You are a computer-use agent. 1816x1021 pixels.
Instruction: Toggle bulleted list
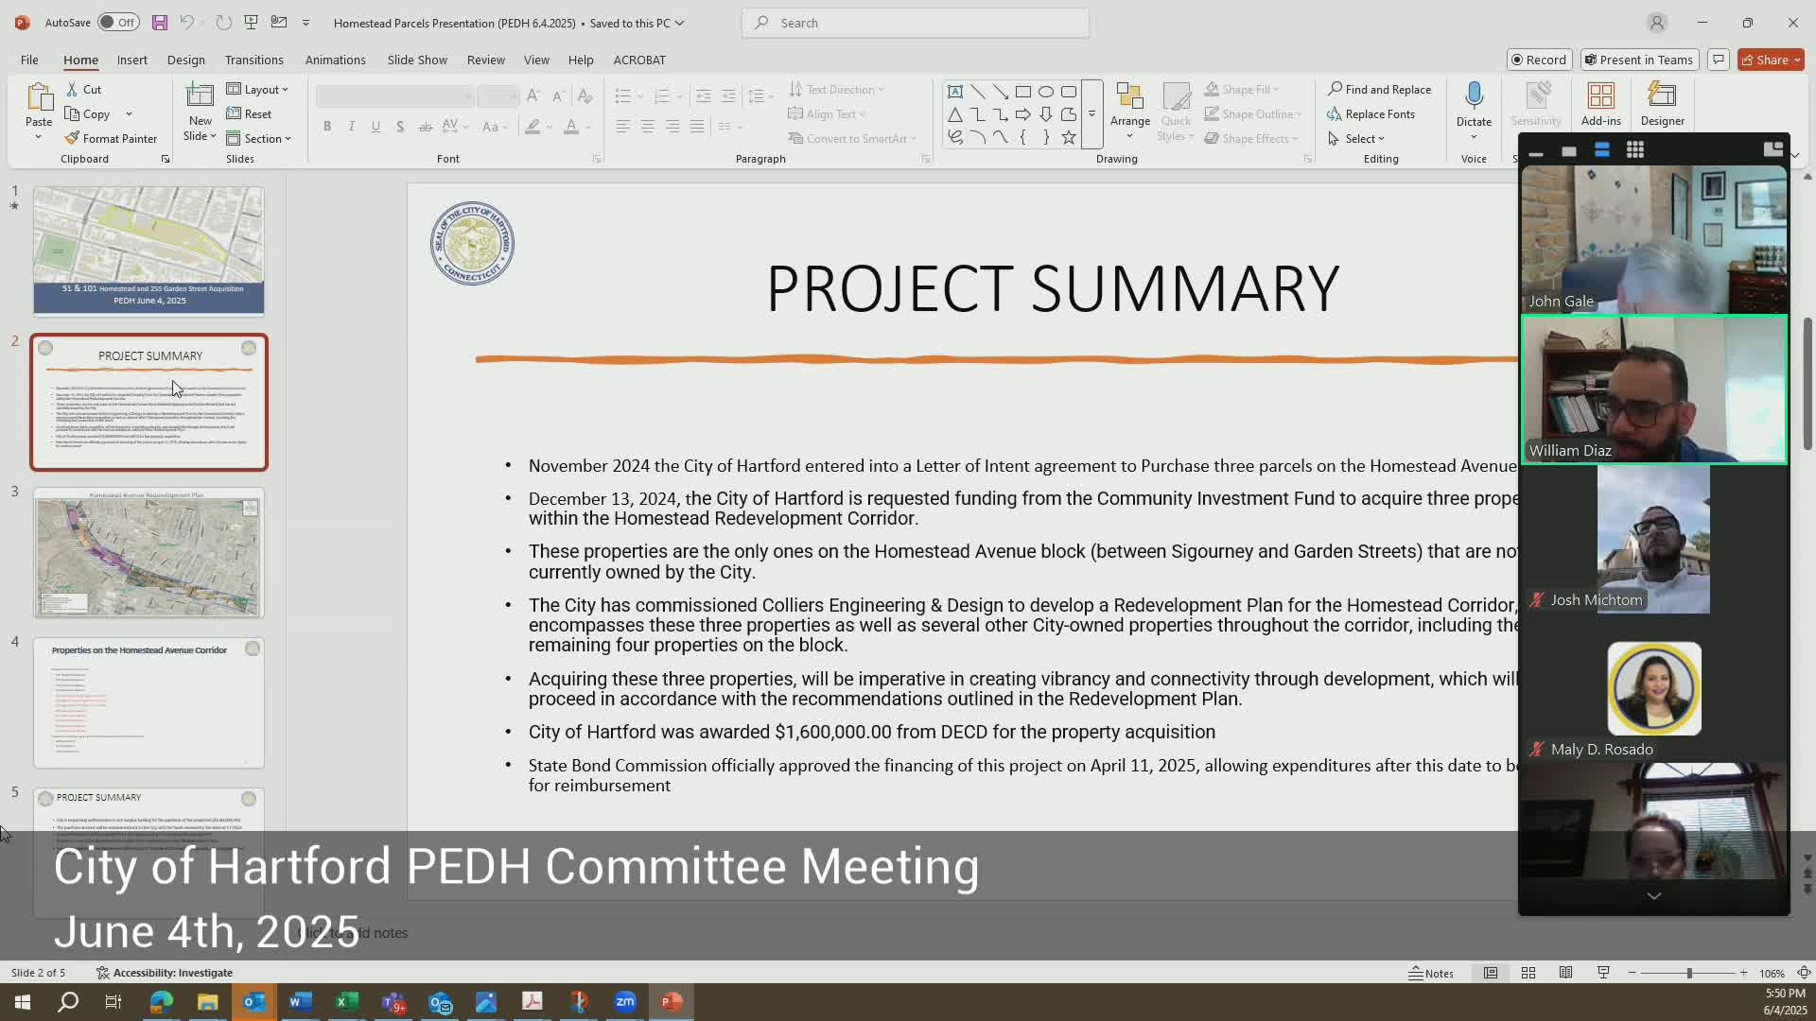coord(622,95)
